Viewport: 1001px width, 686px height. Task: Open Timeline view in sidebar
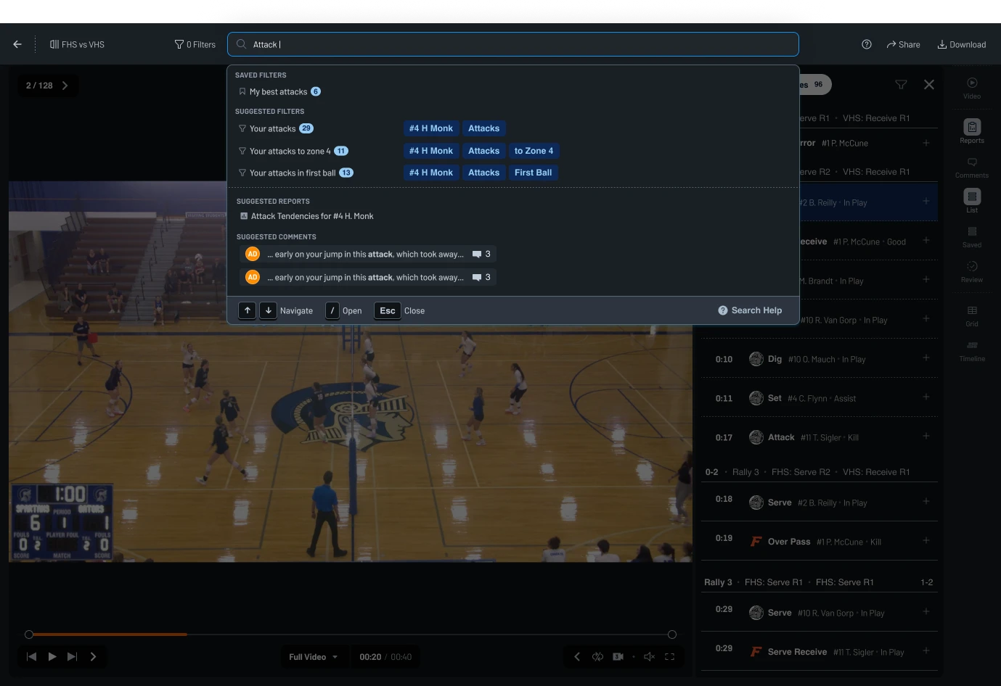972,351
